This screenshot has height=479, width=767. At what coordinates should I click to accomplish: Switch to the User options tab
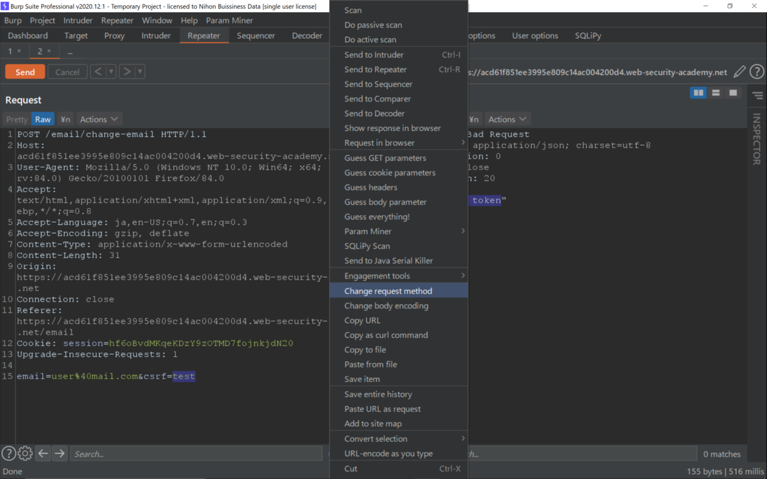(x=535, y=36)
